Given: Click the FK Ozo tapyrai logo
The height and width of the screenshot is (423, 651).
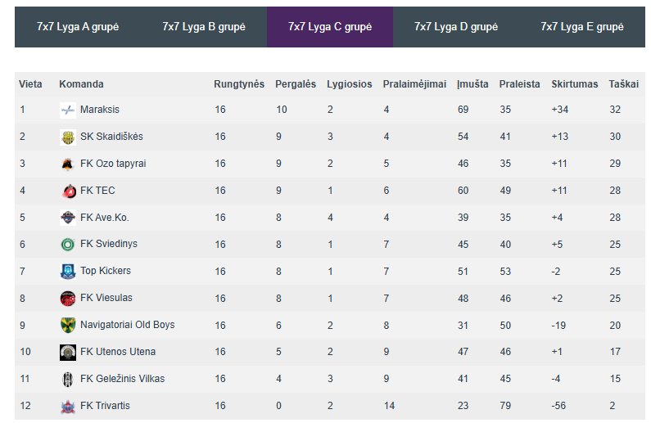Looking at the screenshot, I should (x=68, y=164).
